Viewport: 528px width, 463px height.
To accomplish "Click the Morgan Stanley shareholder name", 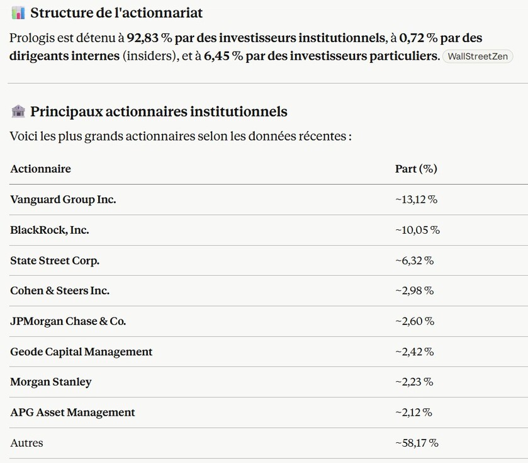I will click(x=51, y=382).
